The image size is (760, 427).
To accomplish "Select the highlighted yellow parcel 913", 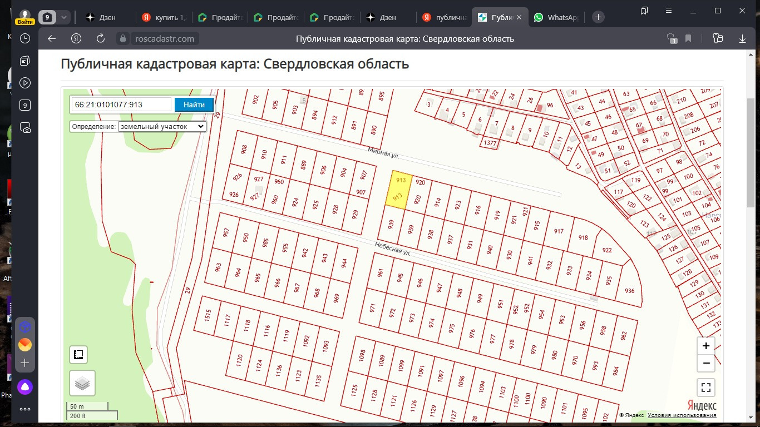I will pos(399,190).
